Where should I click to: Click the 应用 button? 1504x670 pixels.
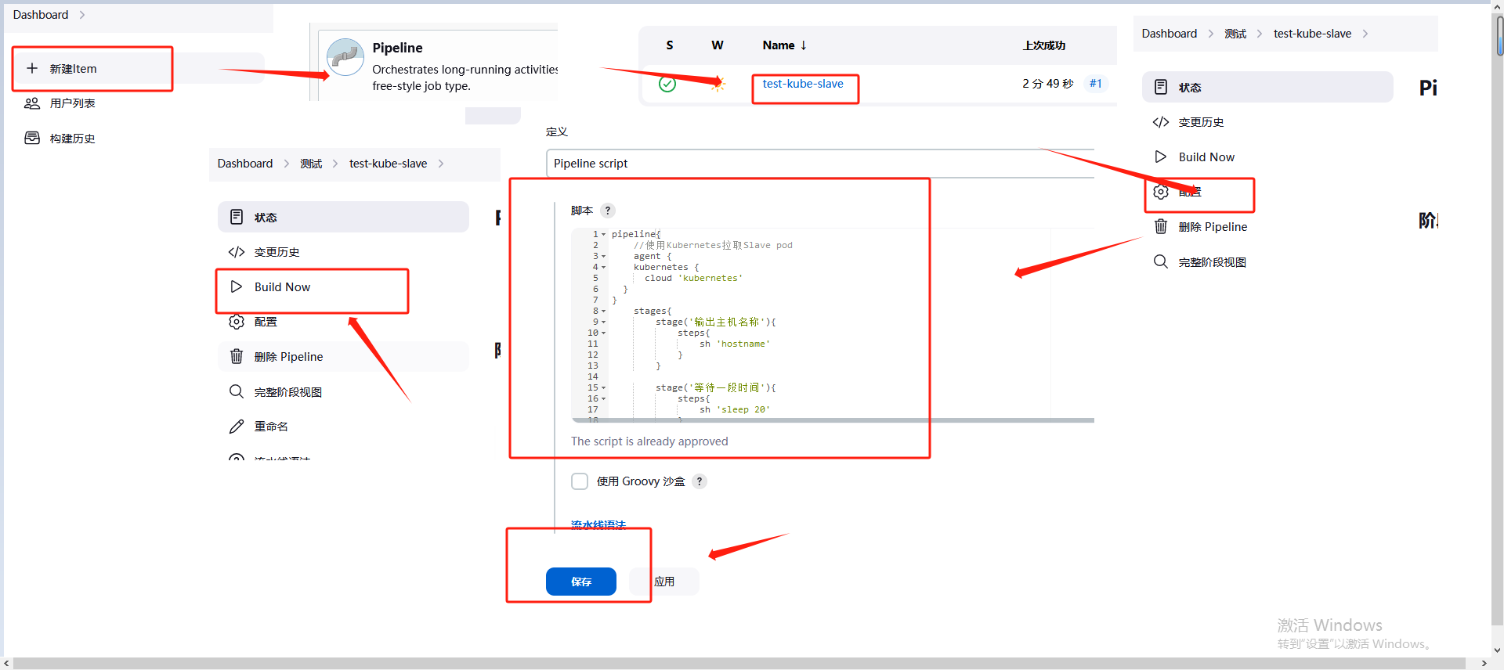tap(664, 582)
